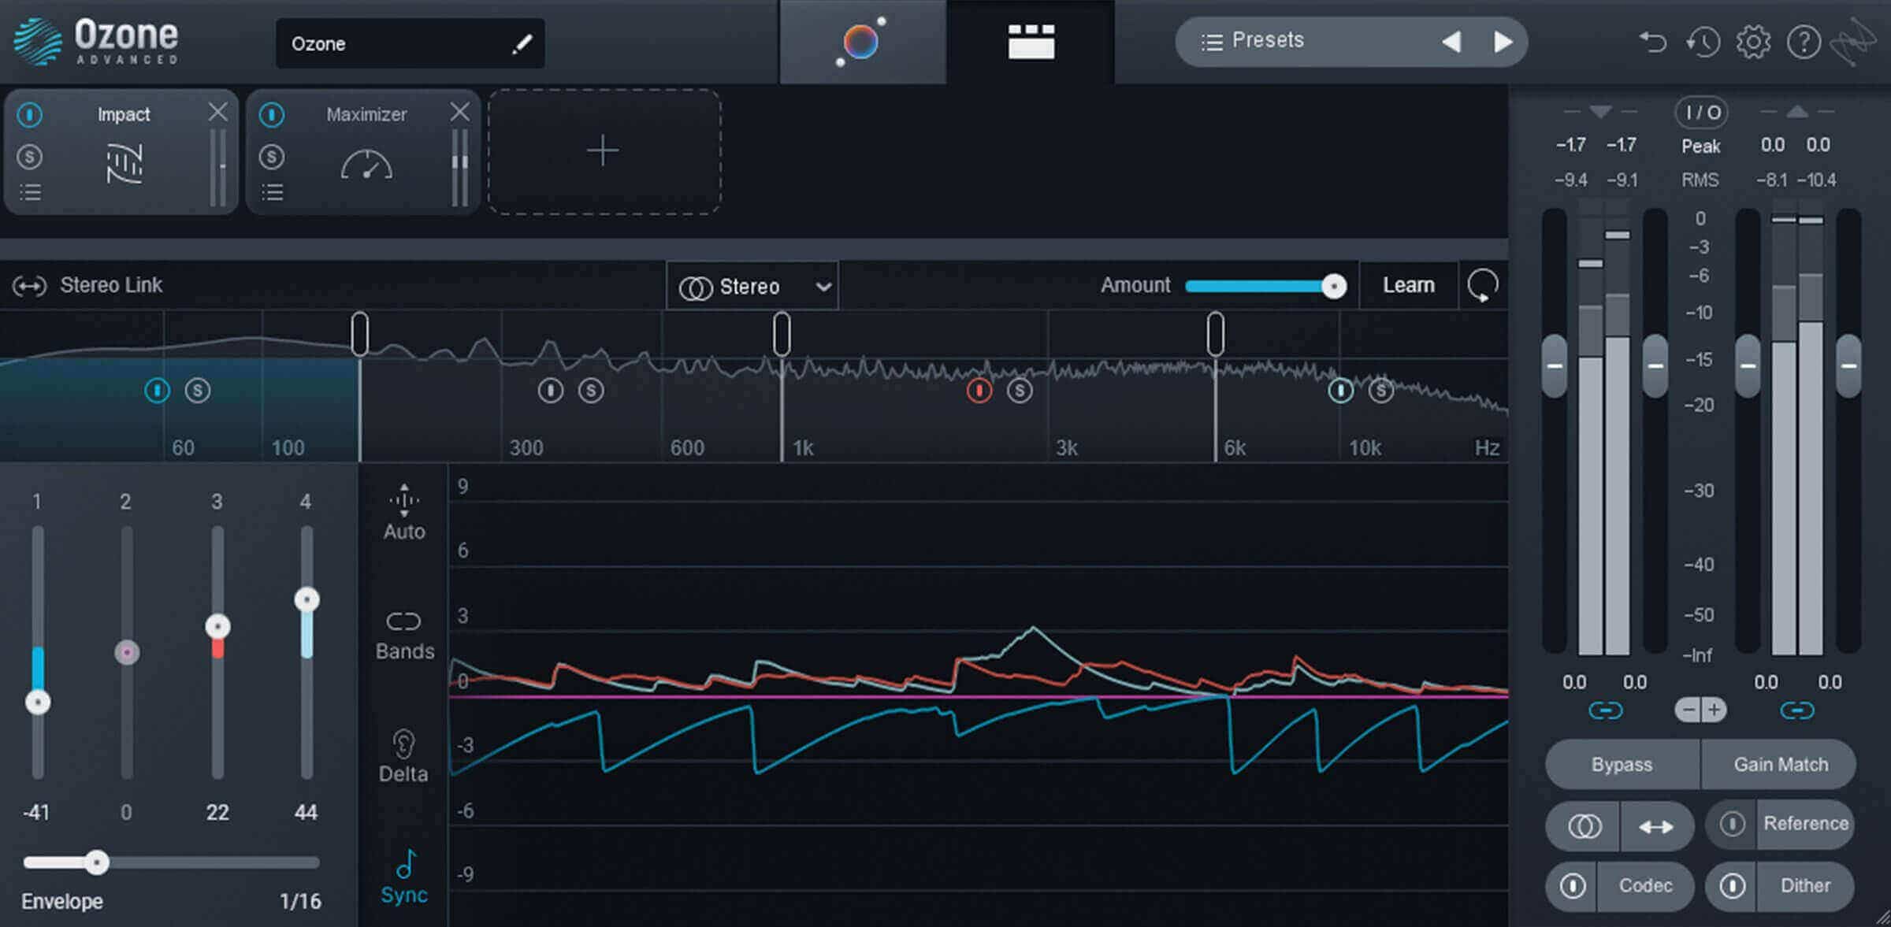
Task: Toggle the Stereo Link icon
Action: click(x=29, y=286)
